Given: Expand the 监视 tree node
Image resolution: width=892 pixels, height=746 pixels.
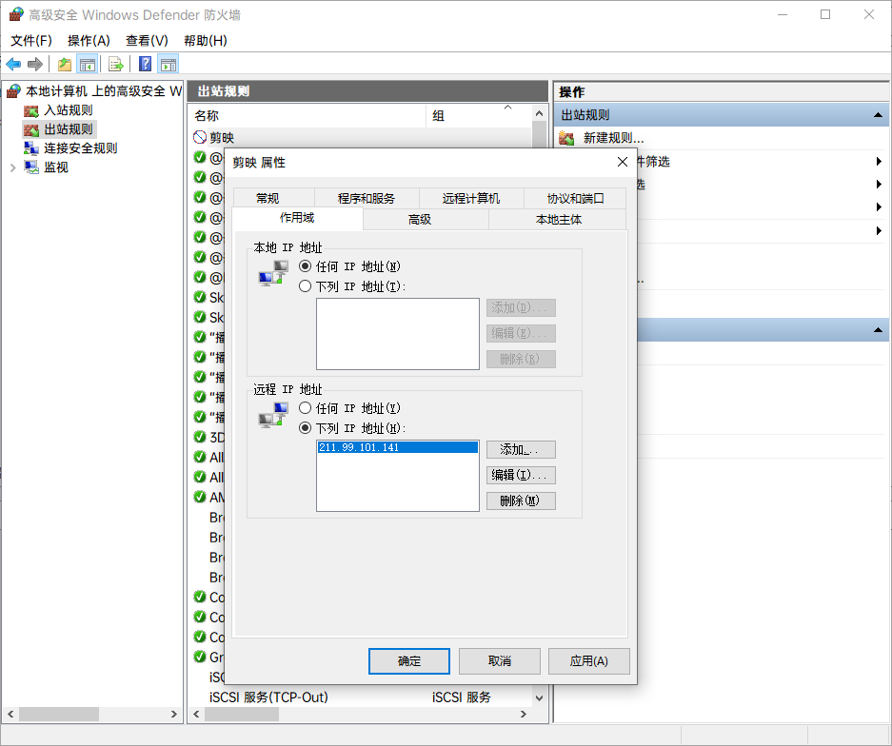Looking at the screenshot, I should click(12, 167).
